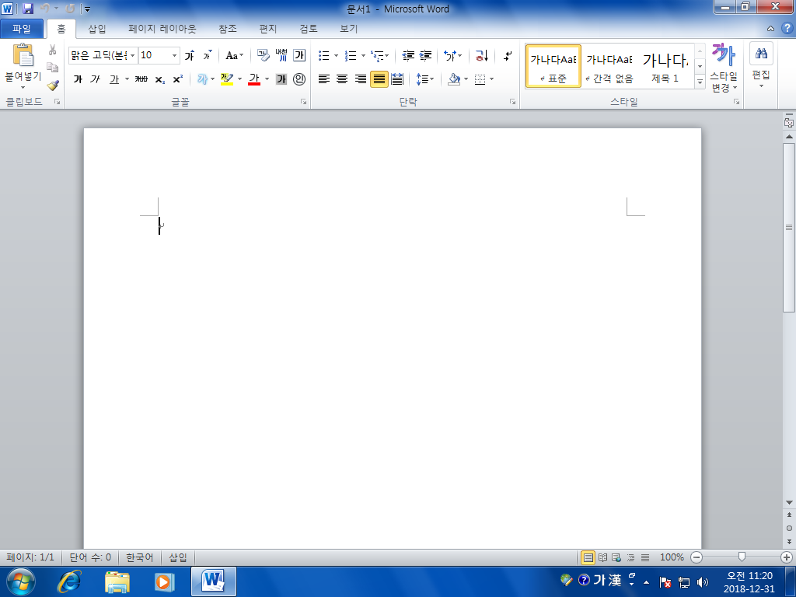Click the character shading icon
Viewport: 796px width, 597px height.
point(281,79)
